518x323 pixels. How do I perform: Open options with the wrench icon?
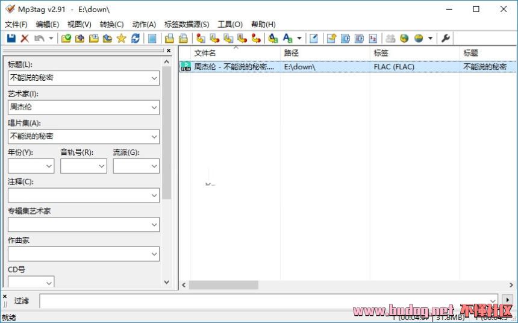point(445,39)
